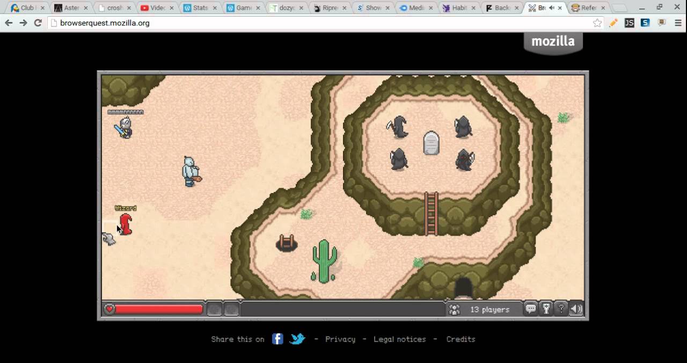This screenshot has width=687, height=363.
Task: Go forward in browser
Action: click(23, 23)
